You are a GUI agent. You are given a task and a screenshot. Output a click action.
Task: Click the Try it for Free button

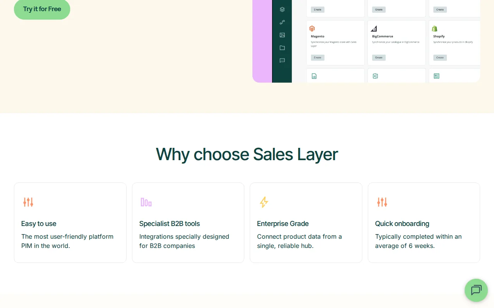42,9
